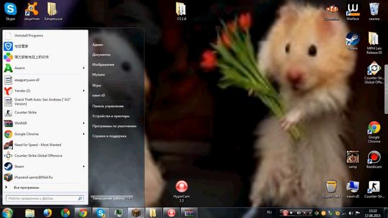Image resolution: width=388 pixels, height=218 pixels.
Task: Open the file explorer icon in taskbar
Action: pos(30,213)
